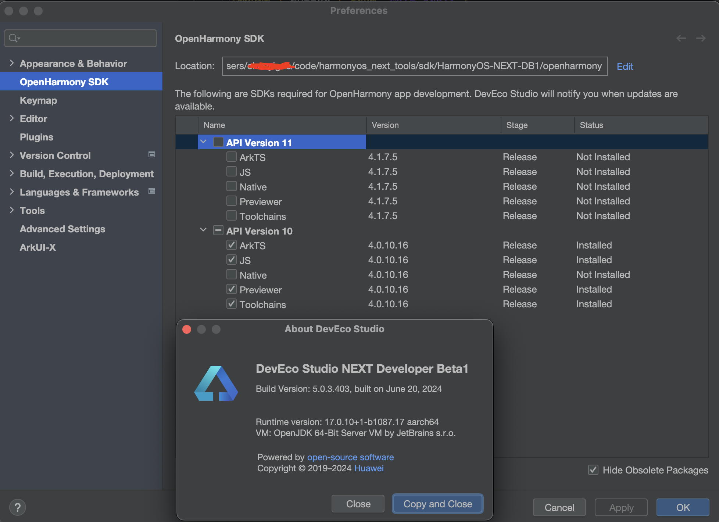Open the Plugins settings page
This screenshot has width=719, height=522.
pyautogui.click(x=36, y=137)
